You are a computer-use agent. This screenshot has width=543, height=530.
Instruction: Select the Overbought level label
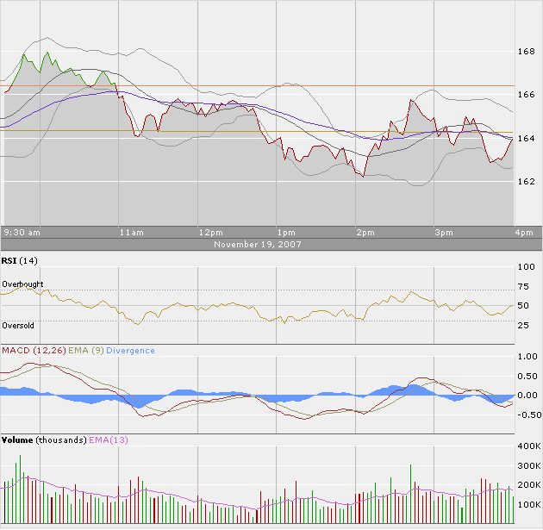coord(22,284)
